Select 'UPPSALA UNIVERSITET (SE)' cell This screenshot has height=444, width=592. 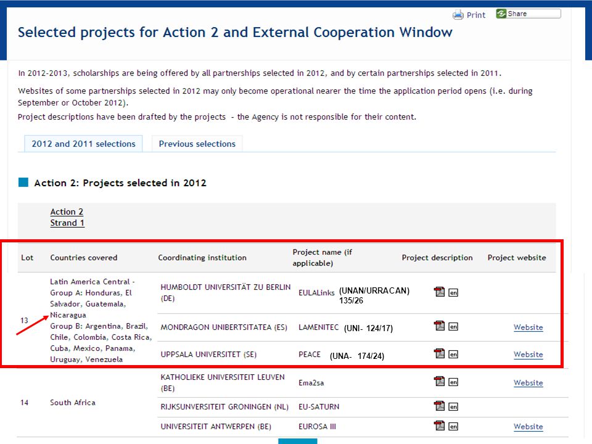tap(208, 355)
